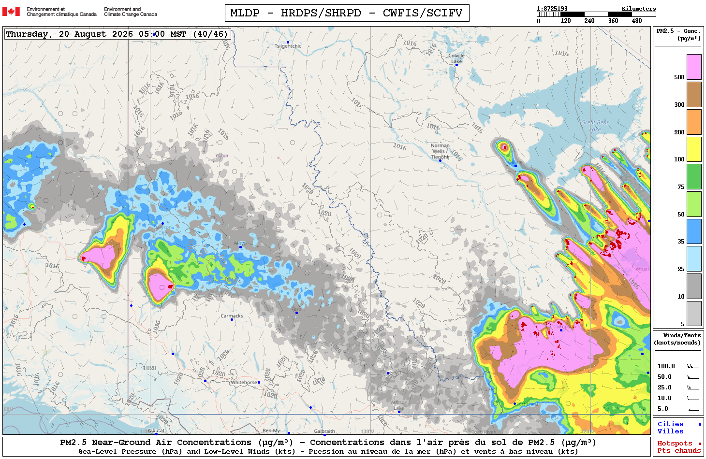Click the Whitehorse city label
Image resolution: width=706 pixels, height=459 pixels.
[244, 382]
